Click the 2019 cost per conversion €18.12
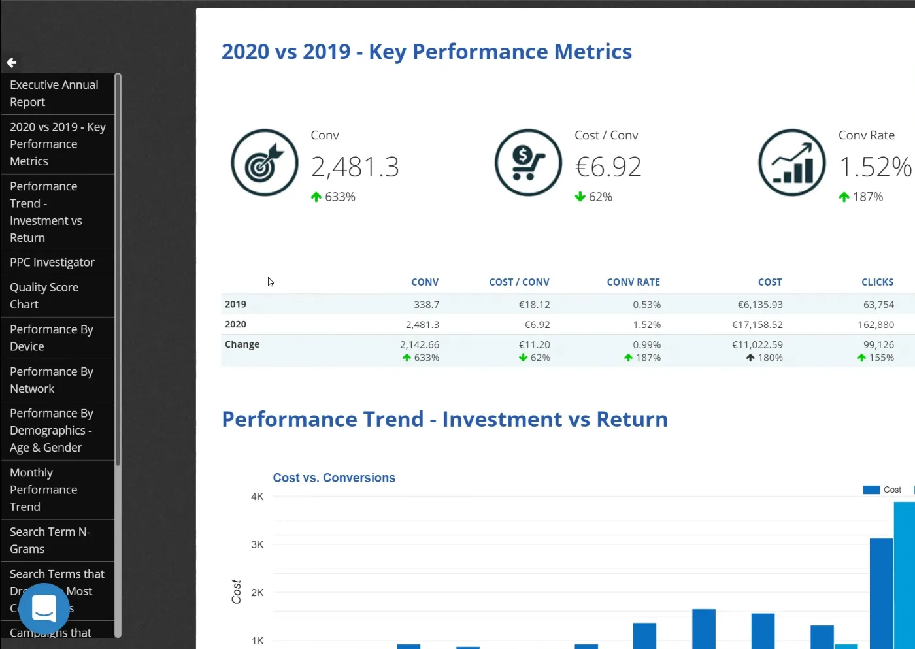 [x=535, y=305]
